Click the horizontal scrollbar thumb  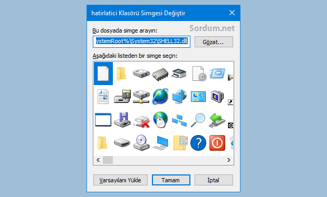108,160
